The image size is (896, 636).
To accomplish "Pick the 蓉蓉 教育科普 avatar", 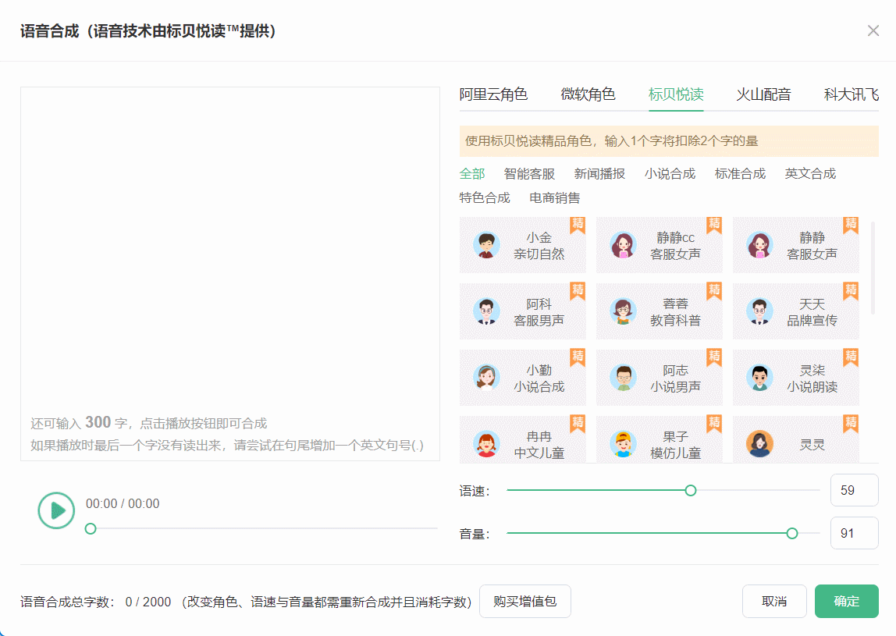I will pos(623,312).
